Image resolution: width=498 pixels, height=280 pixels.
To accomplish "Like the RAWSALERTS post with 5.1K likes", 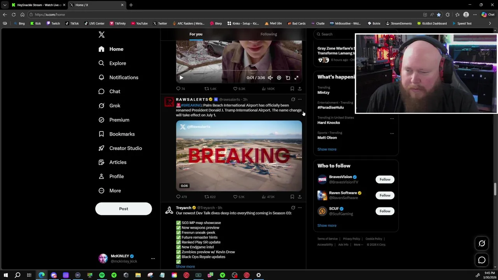I will tap(239, 197).
